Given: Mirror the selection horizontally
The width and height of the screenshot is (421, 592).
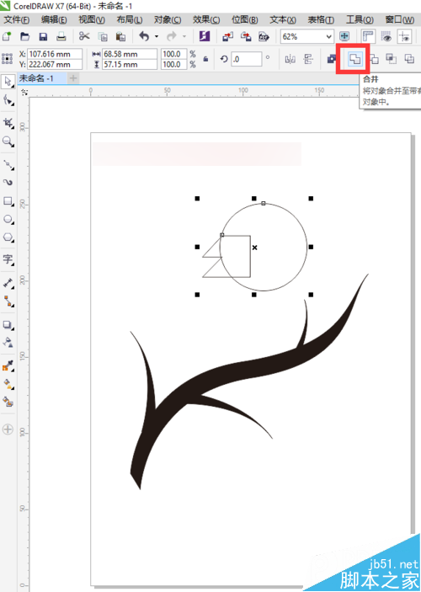Looking at the screenshot, I should pyautogui.click(x=290, y=59).
